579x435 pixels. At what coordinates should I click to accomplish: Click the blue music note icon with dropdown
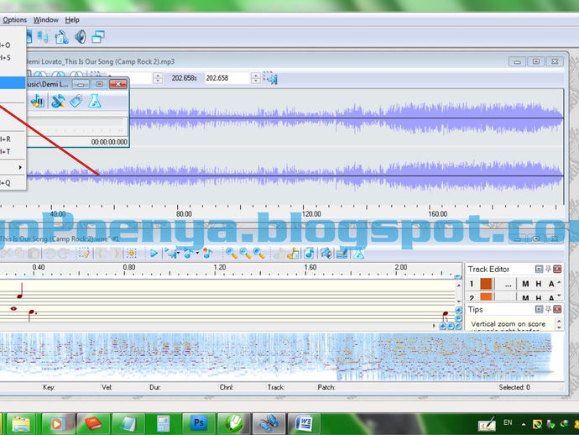point(188,254)
